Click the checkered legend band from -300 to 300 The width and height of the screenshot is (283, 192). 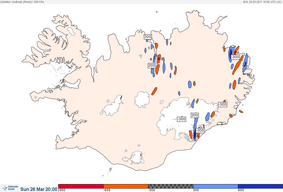point(171,186)
